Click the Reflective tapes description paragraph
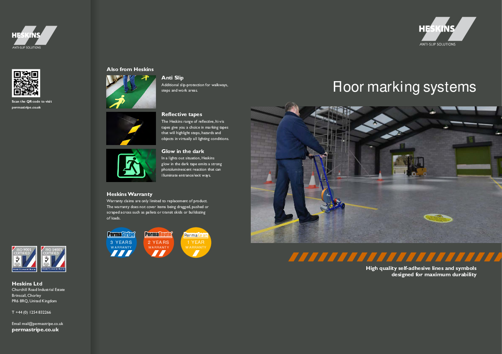This screenshot has width=502, height=354. click(195, 130)
